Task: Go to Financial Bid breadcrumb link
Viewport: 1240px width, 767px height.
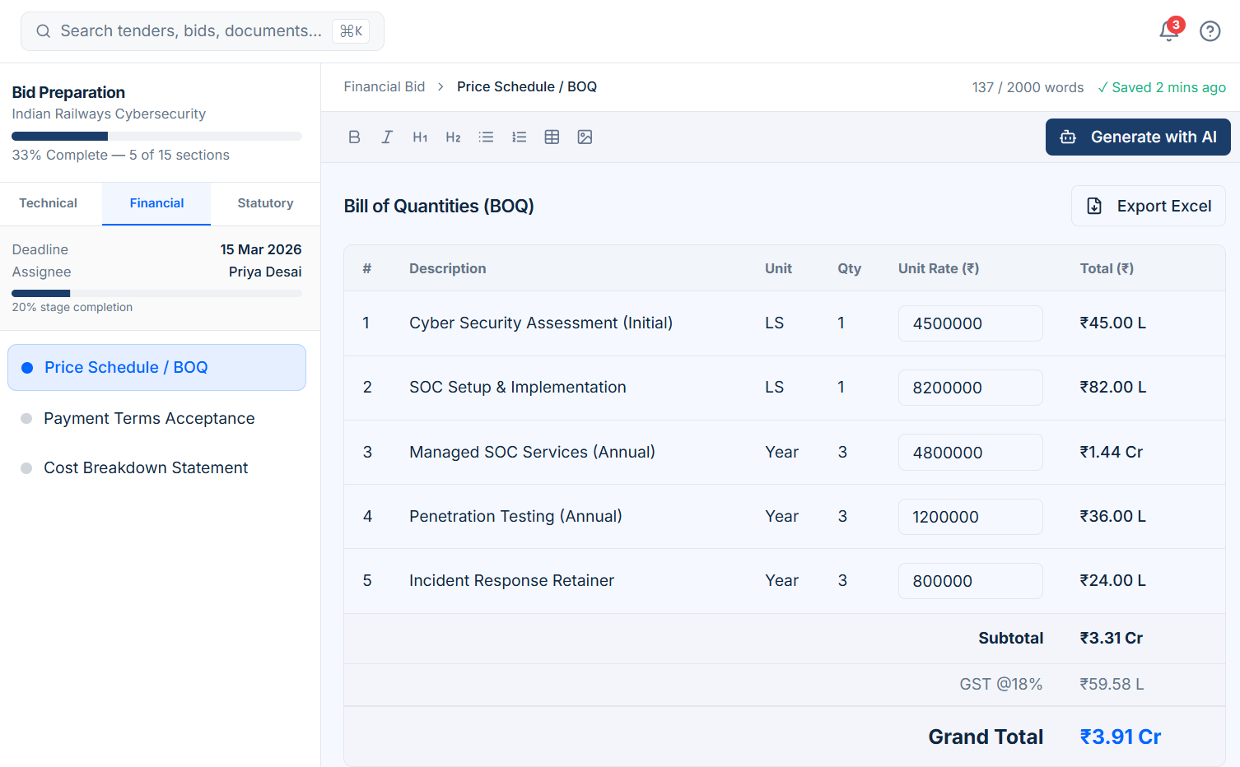Action: tap(385, 87)
